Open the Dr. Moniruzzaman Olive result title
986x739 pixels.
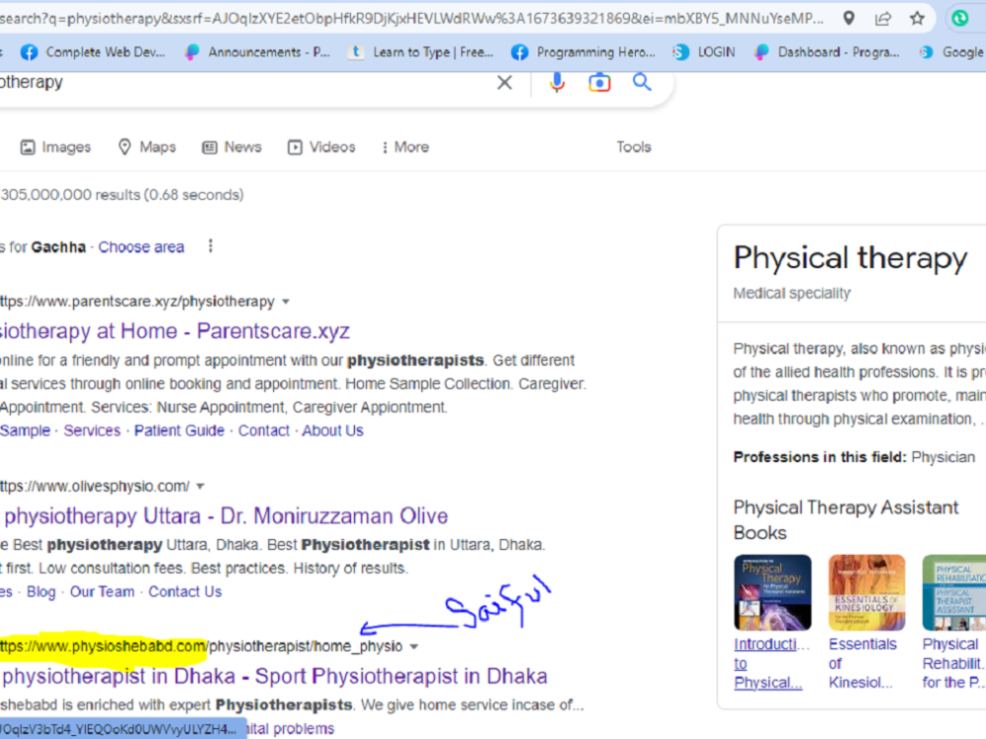tap(225, 516)
